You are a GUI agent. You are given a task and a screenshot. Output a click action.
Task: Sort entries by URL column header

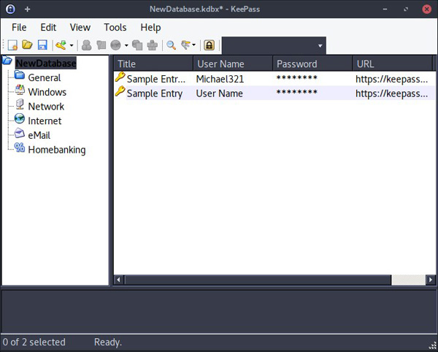click(x=393, y=64)
